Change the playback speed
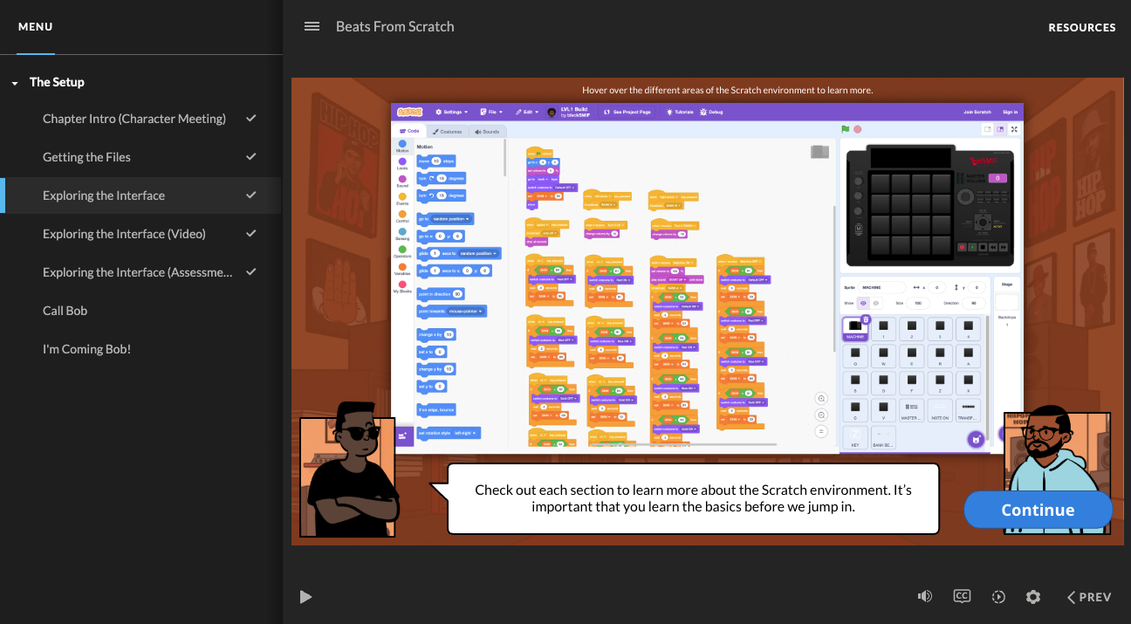The width and height of the screenshot is (1131, 624). tap(998, 597)
